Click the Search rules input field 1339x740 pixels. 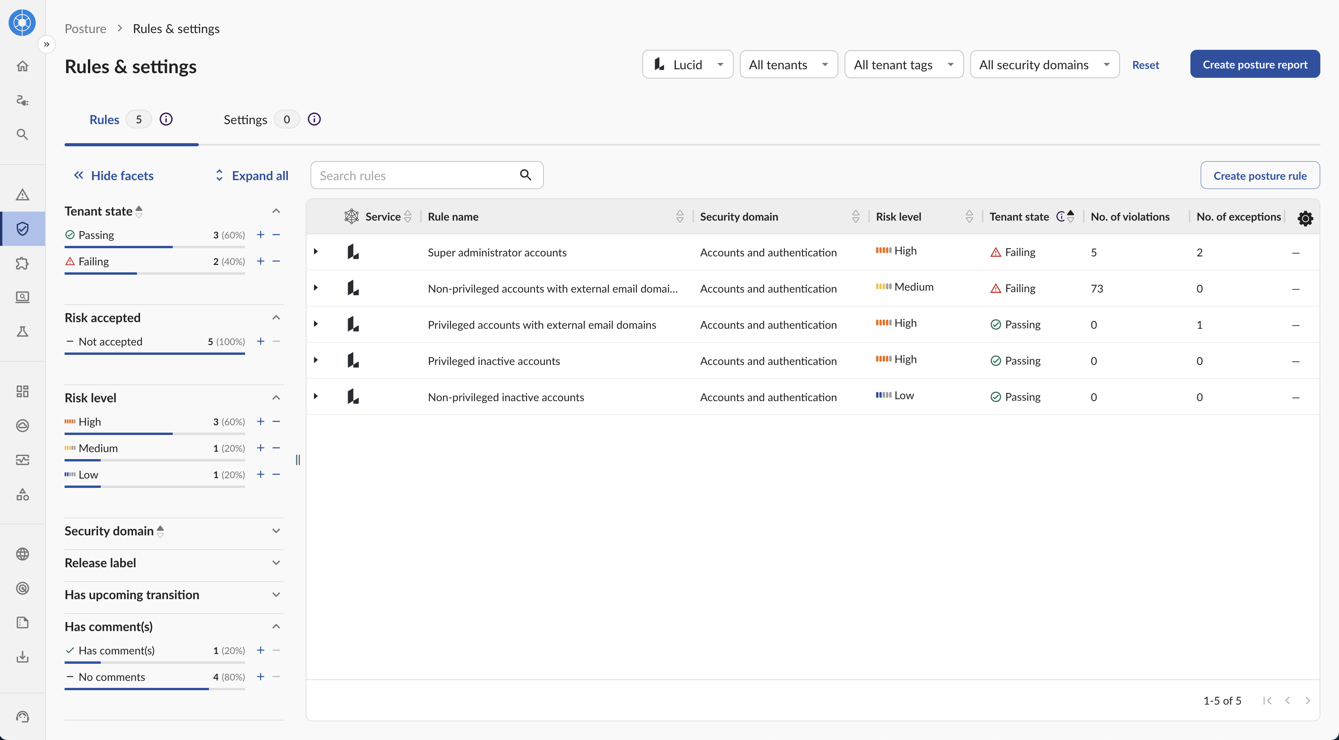pos(416,176)
